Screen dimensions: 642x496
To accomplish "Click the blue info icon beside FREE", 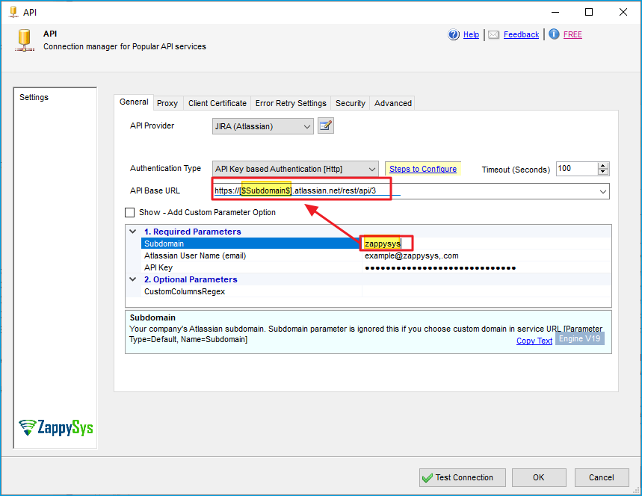I will pos(554,34).
